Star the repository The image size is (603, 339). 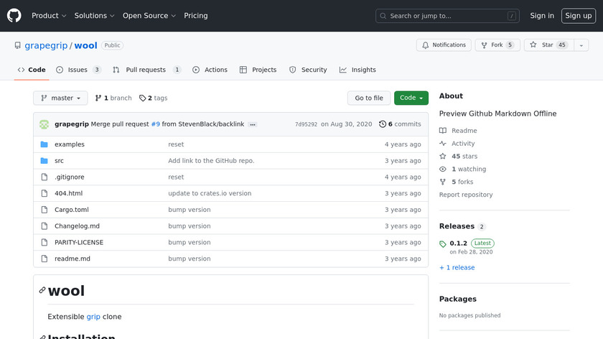click(548, 45)
